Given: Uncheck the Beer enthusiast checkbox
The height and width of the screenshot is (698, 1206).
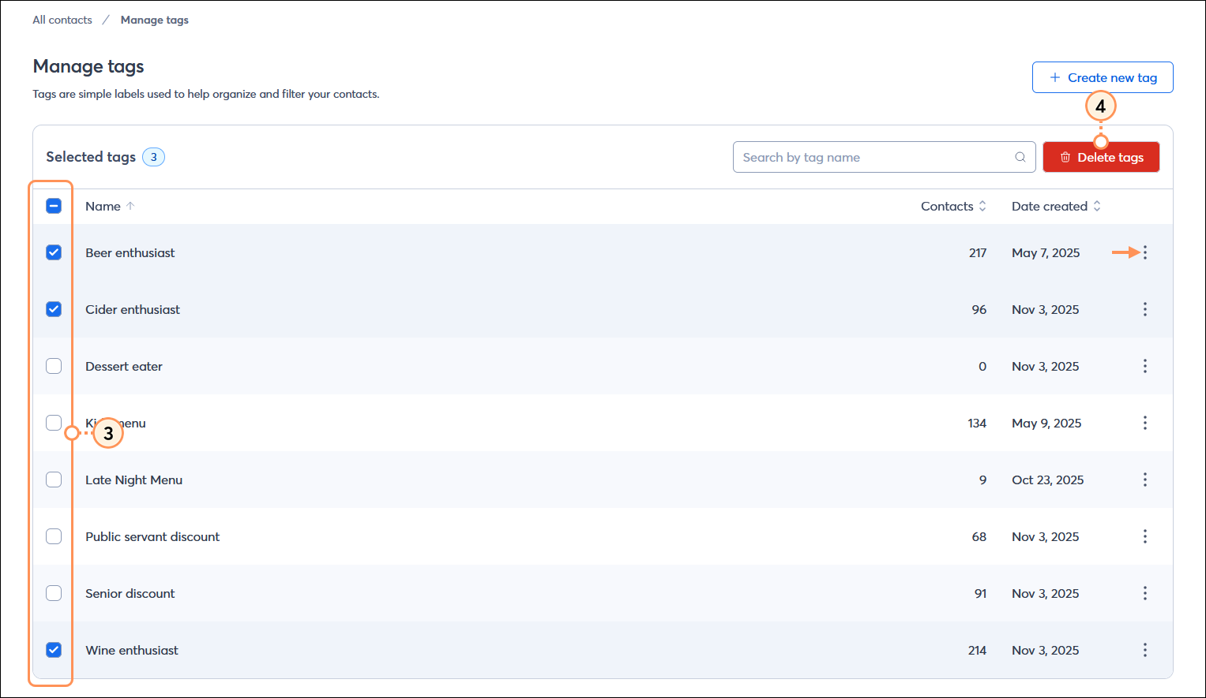Looking at the screenshot, I should (x=54, y=252).
